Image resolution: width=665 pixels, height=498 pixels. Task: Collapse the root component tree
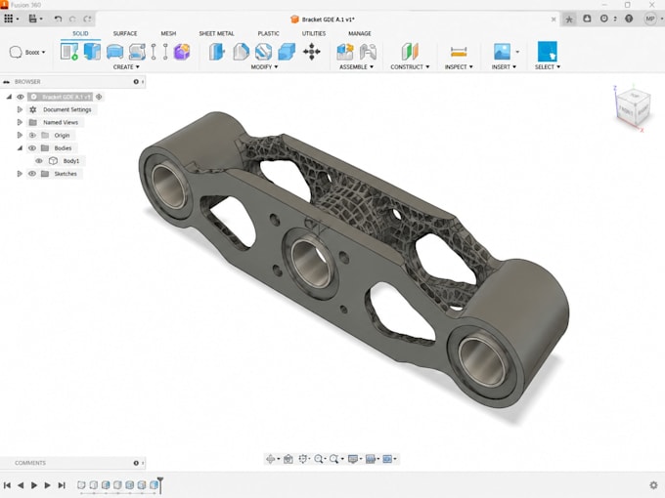9,97
